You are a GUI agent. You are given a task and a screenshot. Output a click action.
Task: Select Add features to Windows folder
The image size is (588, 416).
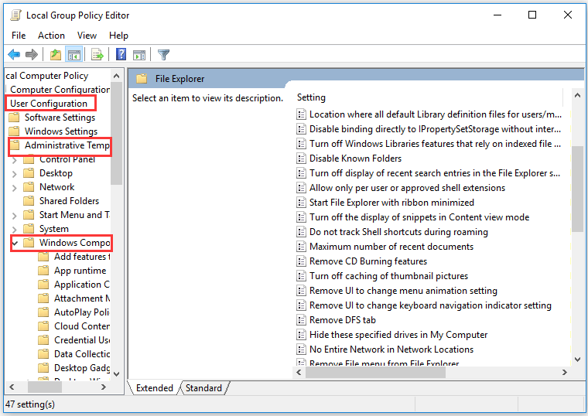(82, 257)
